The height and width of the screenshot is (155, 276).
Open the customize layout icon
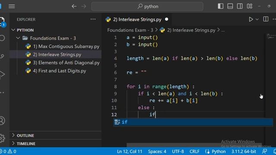pyautogui.click(x=249, y=6)
